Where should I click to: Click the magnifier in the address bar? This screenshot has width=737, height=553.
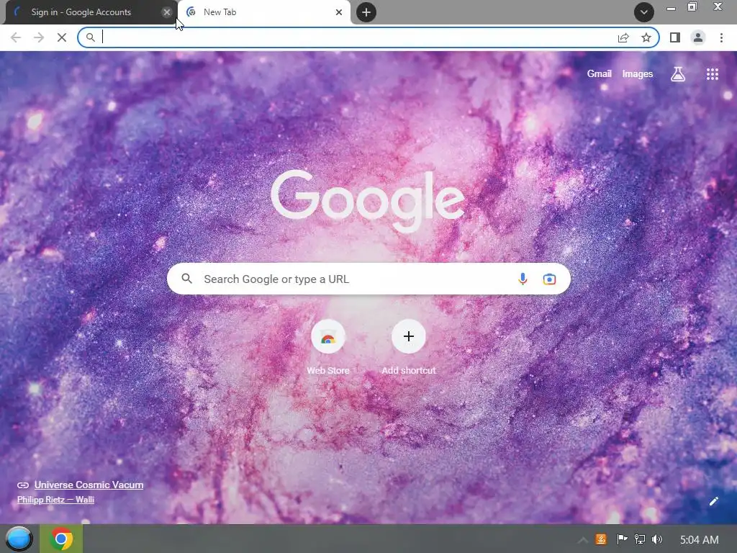[90, 37]
